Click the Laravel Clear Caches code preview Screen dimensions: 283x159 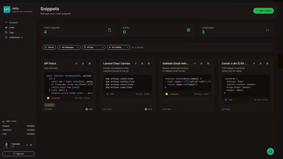[127, 83]
